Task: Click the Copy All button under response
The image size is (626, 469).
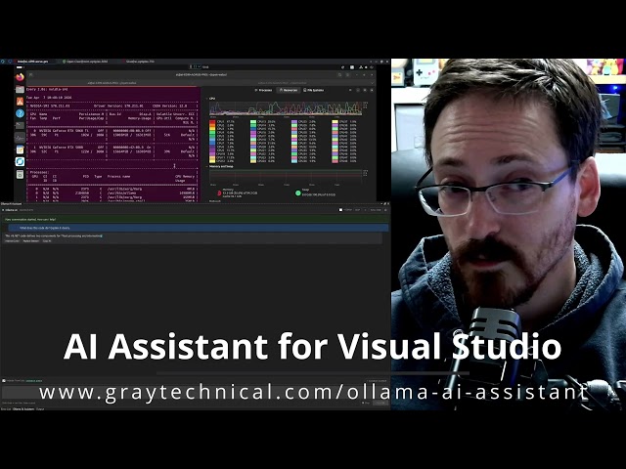Action: coord(47,241)
